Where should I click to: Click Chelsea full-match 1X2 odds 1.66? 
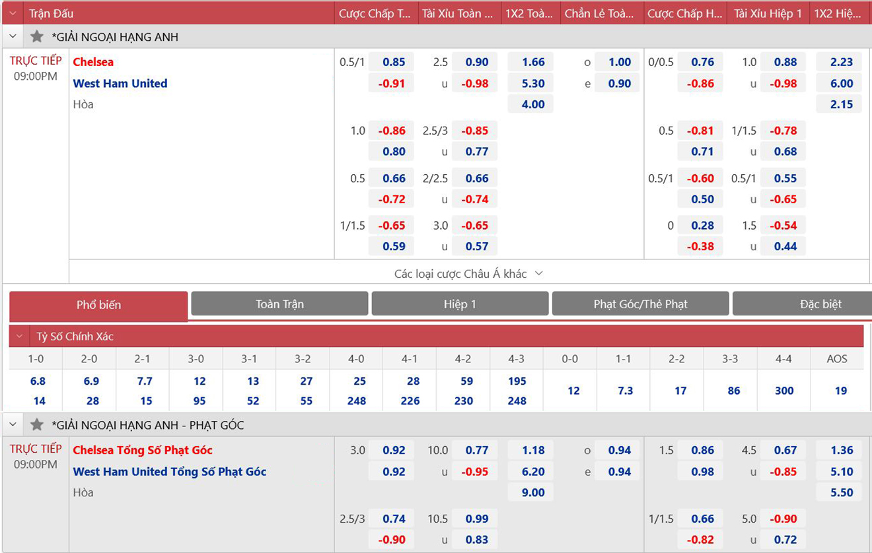click(x=532, y=62)
